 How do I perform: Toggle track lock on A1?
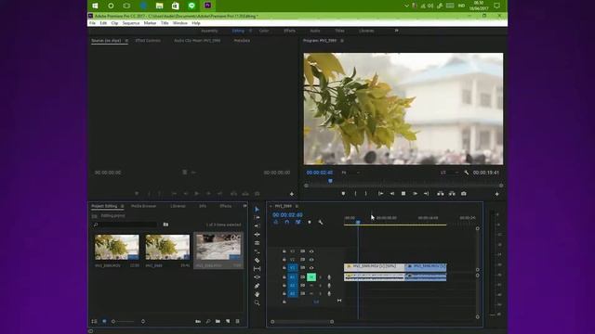[x=284, y=276]
